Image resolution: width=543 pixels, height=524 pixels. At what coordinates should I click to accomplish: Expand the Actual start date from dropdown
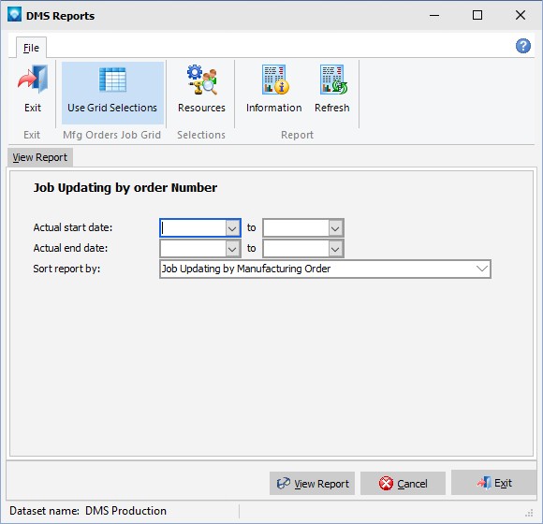[232, 228]
